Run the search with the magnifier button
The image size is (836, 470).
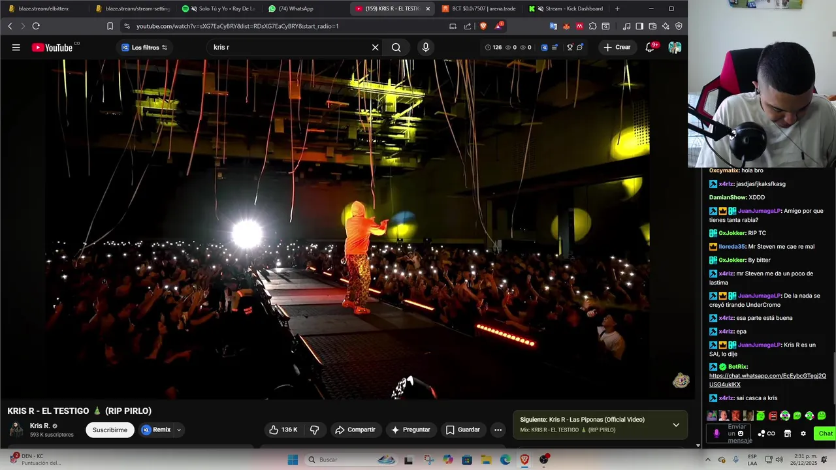396,47
